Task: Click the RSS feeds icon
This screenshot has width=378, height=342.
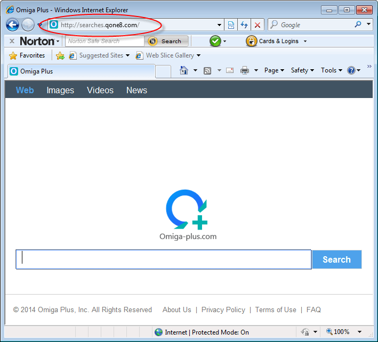Action: point(207,70)
